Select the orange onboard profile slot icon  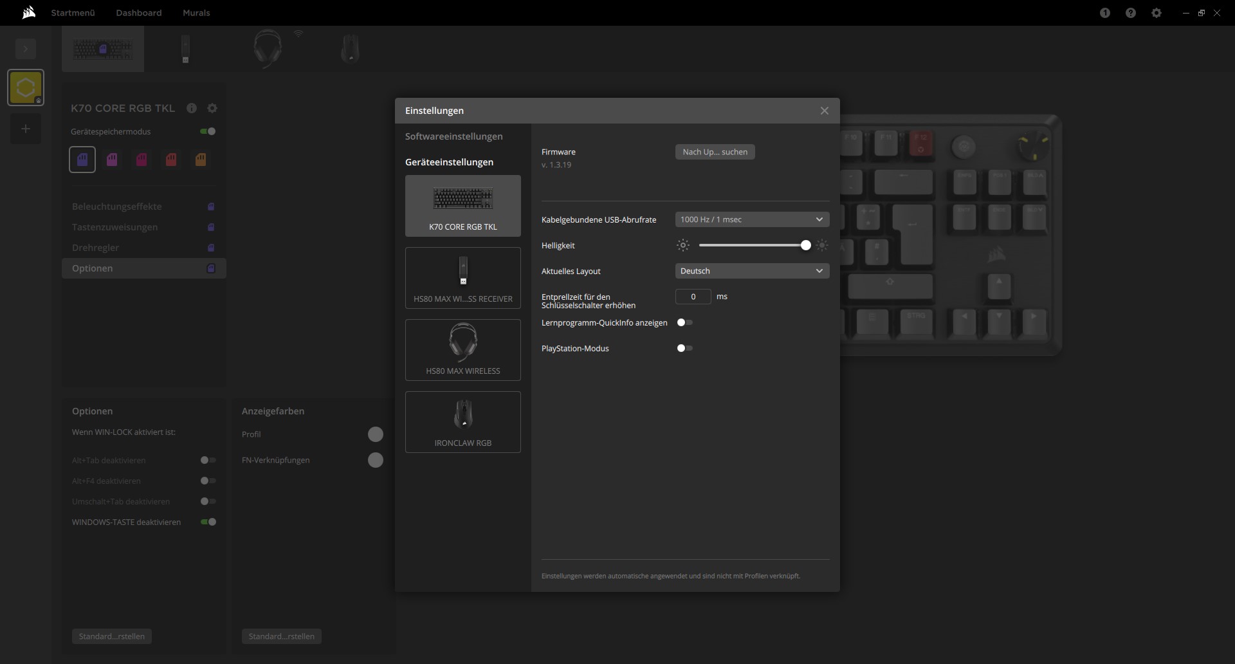click(x=201, y=160)
